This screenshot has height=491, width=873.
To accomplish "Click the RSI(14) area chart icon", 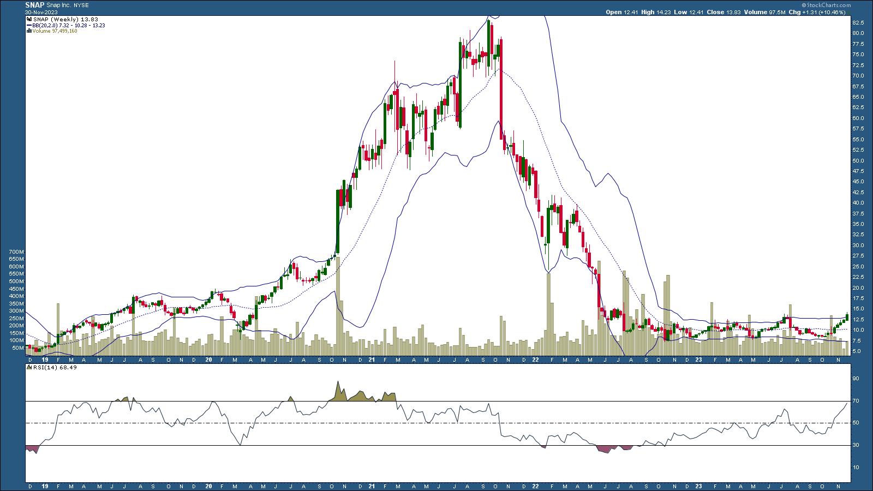I will click(x=28, y=368).
